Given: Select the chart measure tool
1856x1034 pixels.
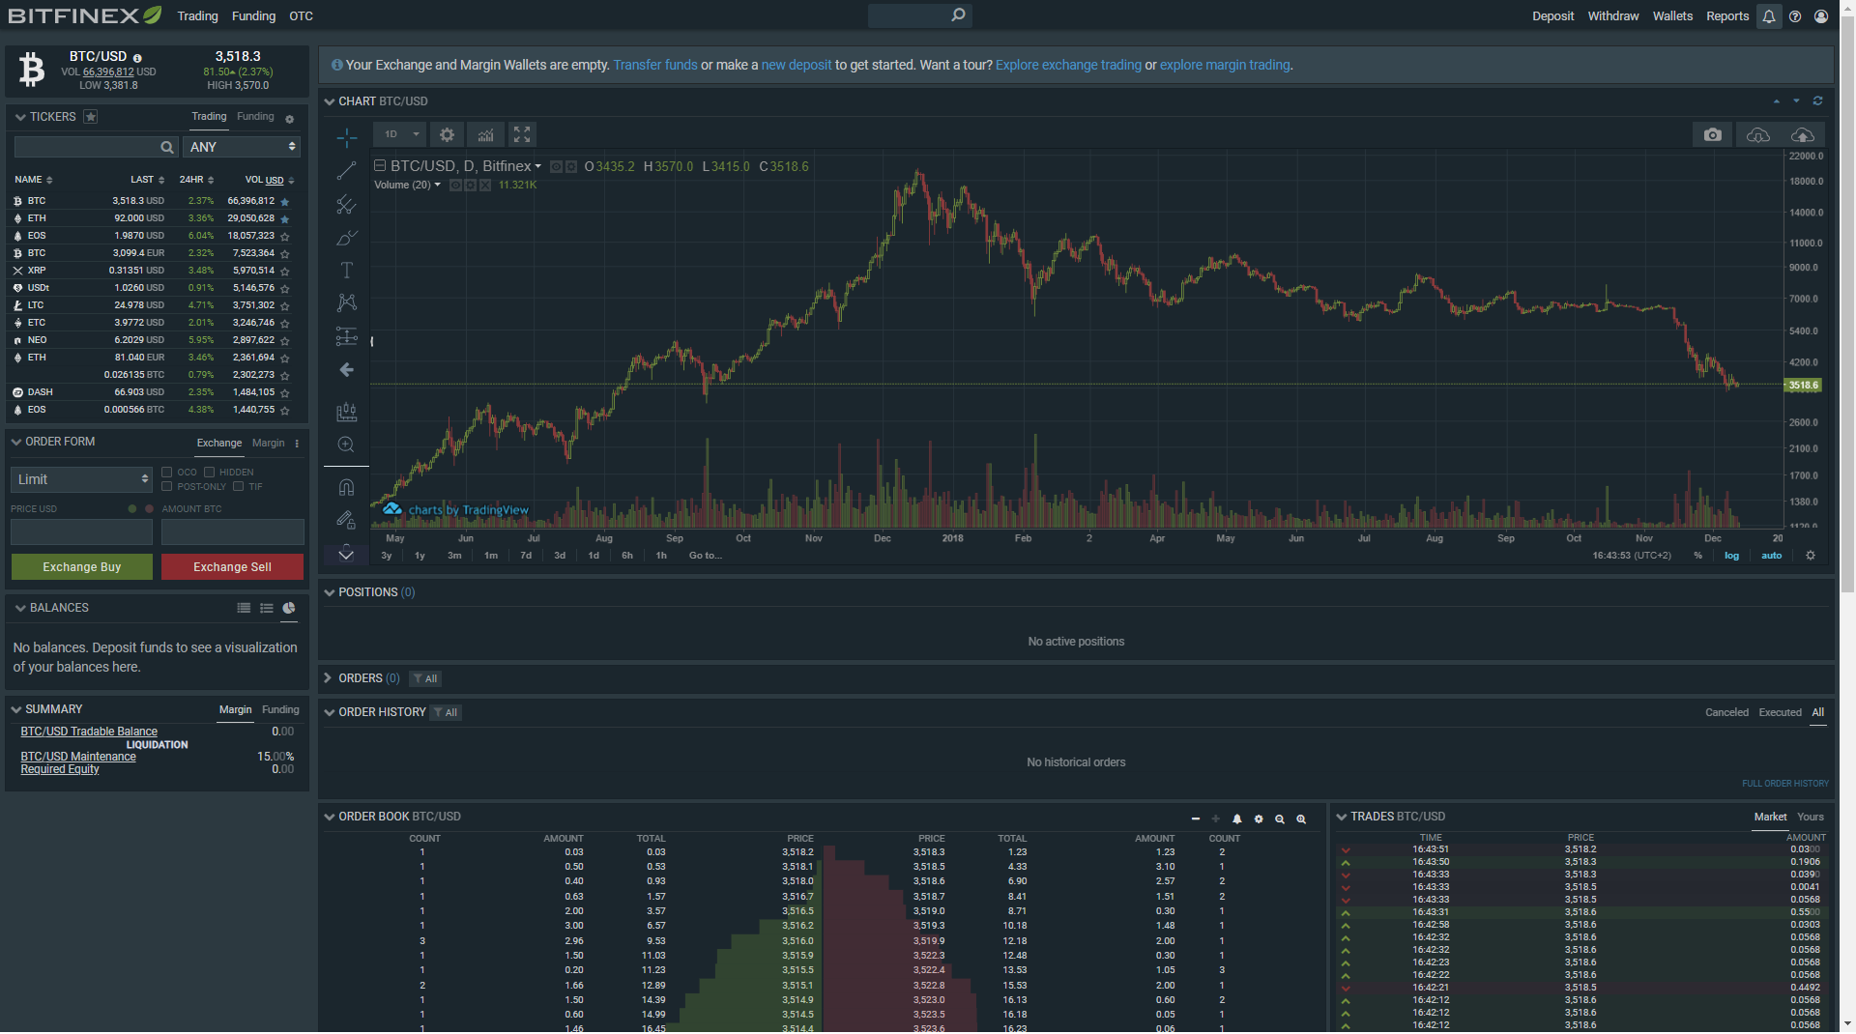Looking at the screenshot, I should pyautogui.click(x=346, y=413).
